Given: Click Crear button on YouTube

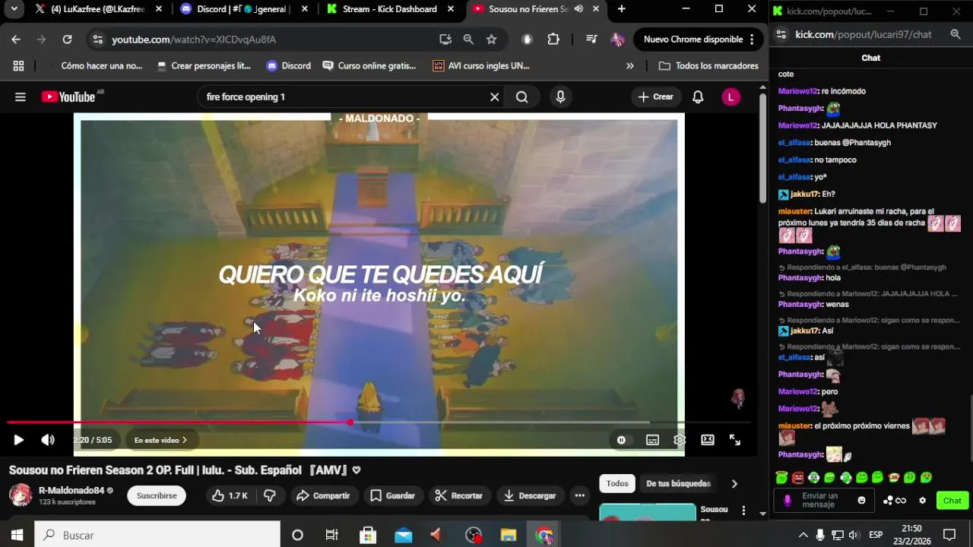Looking at the screenshot, I should tap(655, 96).
